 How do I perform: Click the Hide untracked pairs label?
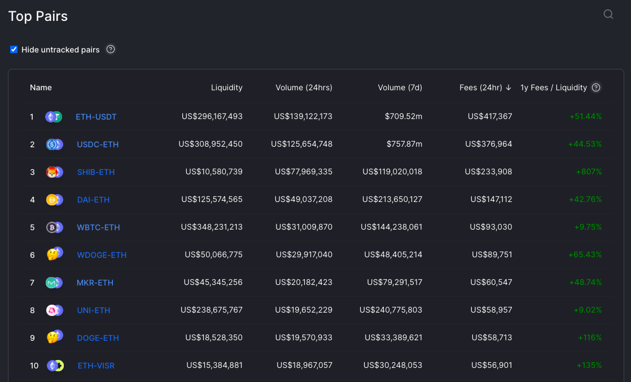[60, 50]
